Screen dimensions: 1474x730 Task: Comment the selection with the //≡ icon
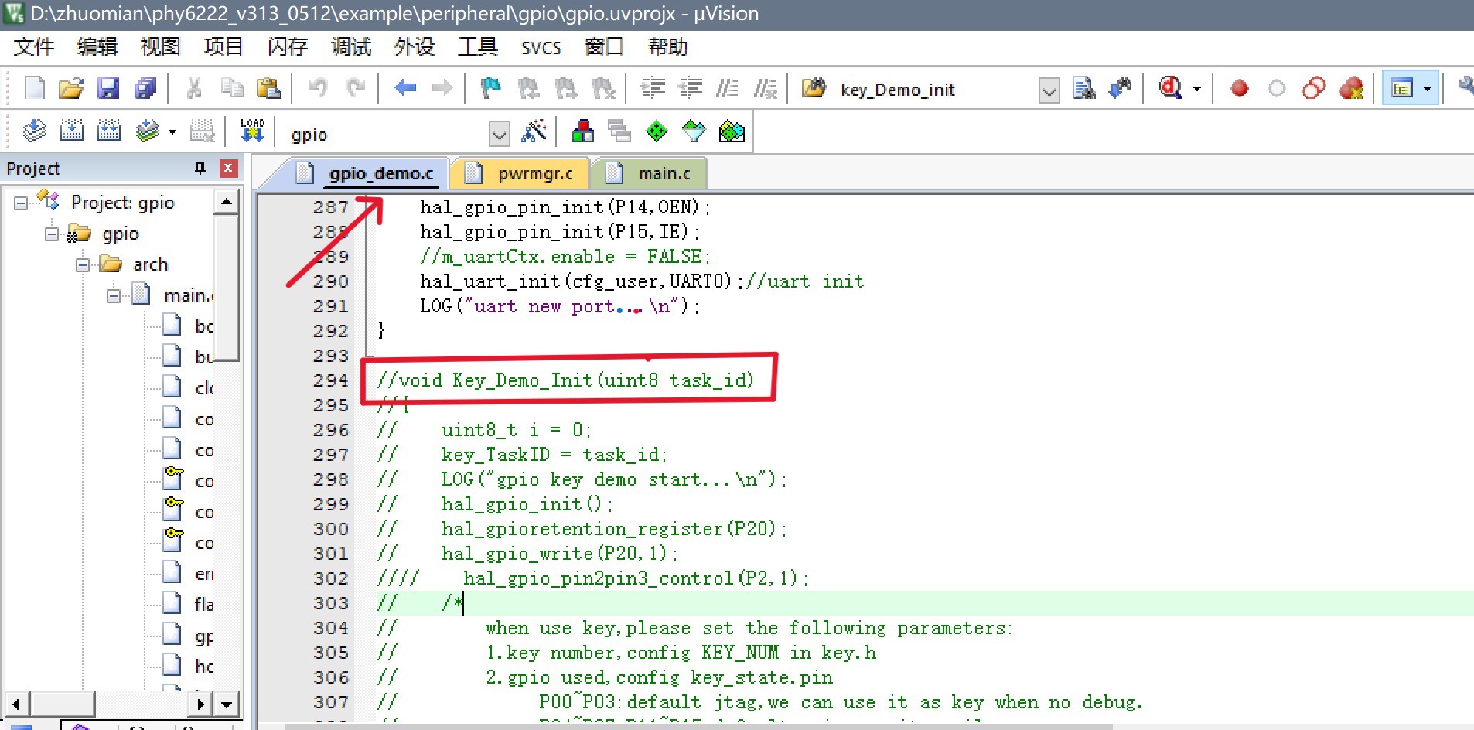coord(727,88)
